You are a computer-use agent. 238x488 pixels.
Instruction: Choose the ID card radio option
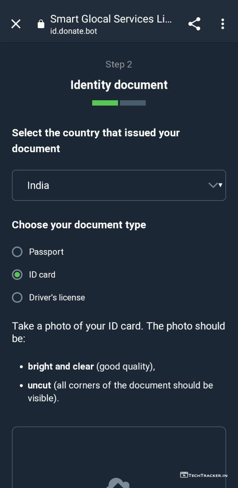17,274
